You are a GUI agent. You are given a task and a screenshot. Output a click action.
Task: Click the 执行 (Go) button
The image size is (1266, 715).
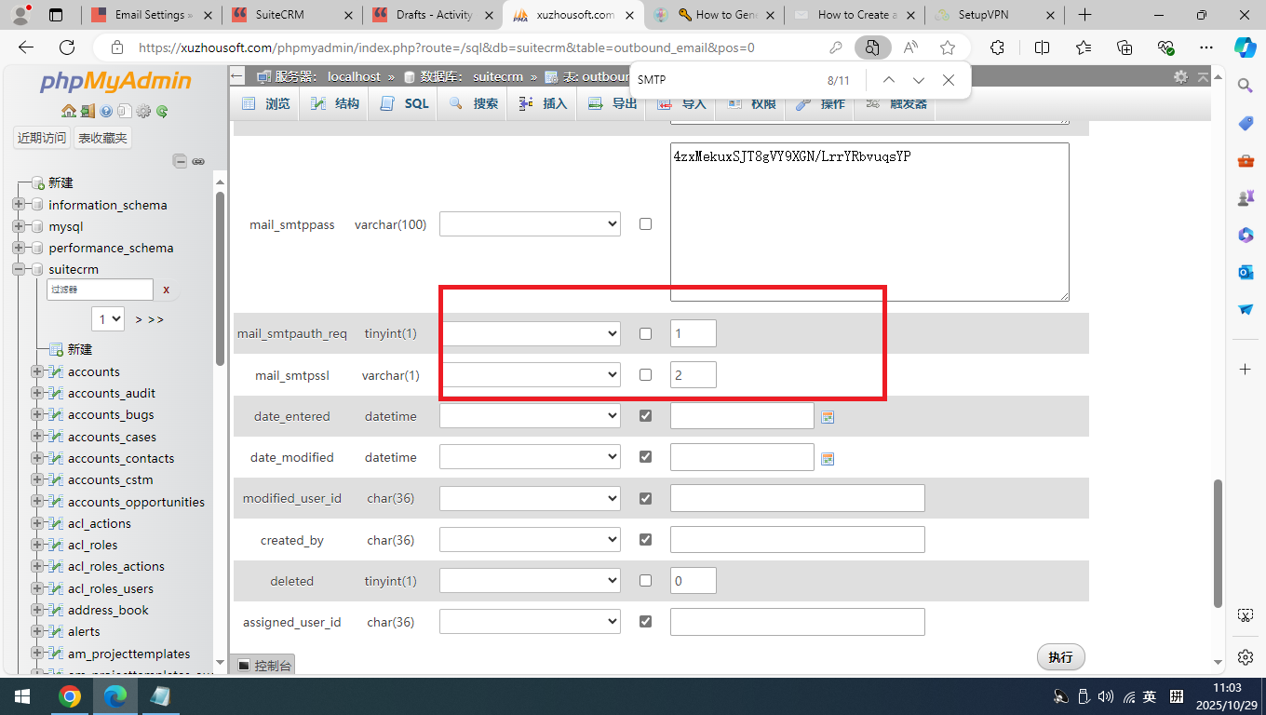1060,657
